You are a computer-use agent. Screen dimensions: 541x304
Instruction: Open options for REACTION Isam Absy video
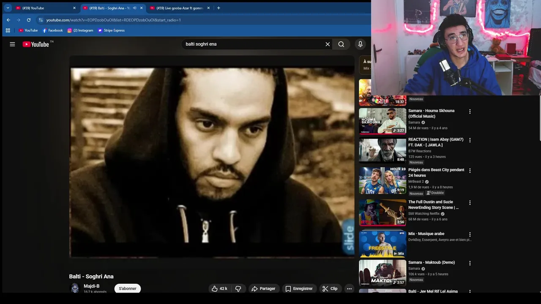click(x=470, y=140)
